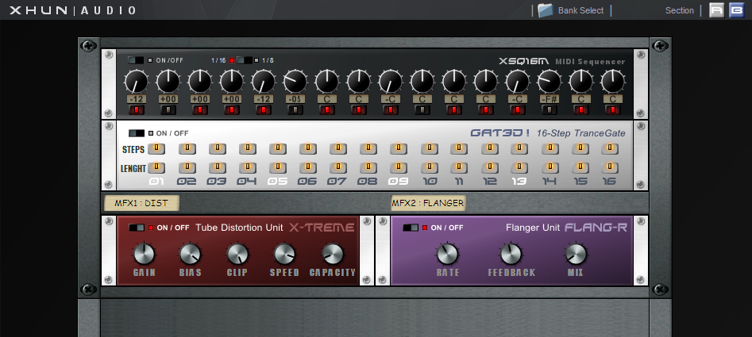Toggle the Tube Distortion Unit ON/OFF switch

(137, 228)
